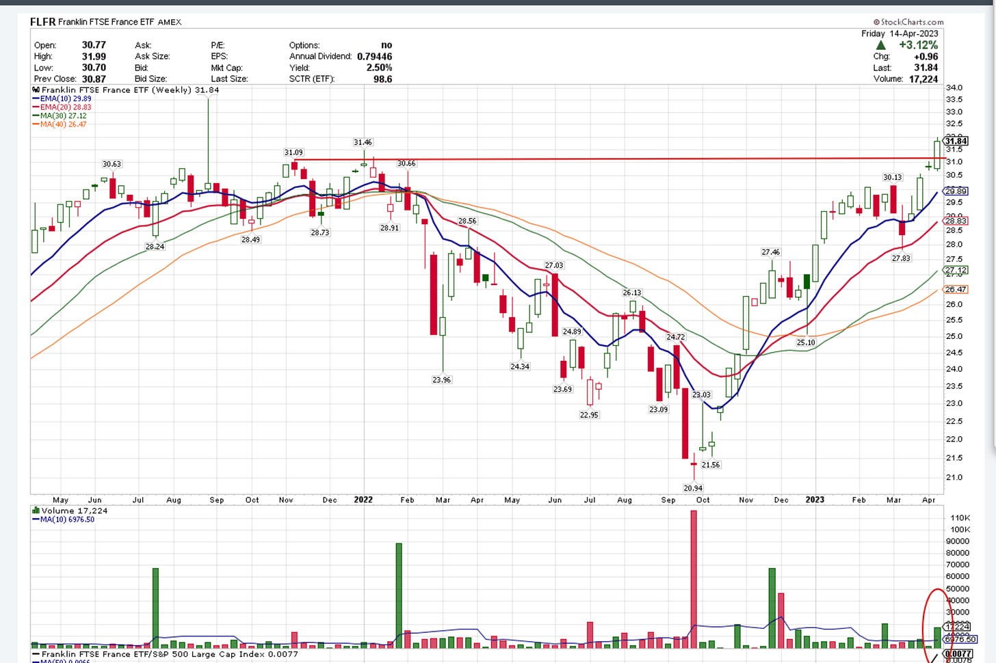Click the Last price 31.84 in the header
This screenshot has width=996, height=663.
pyautogui.click(x=926, y=68)
